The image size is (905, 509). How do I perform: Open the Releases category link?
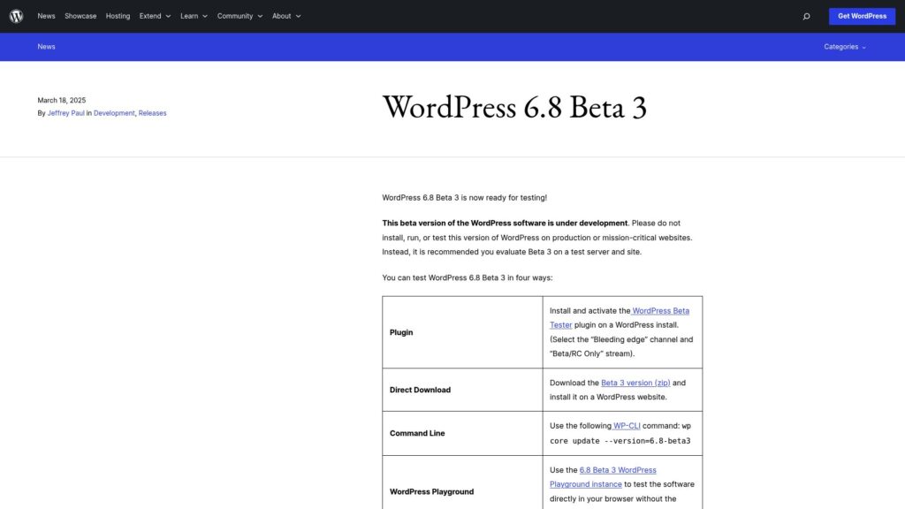152,113
